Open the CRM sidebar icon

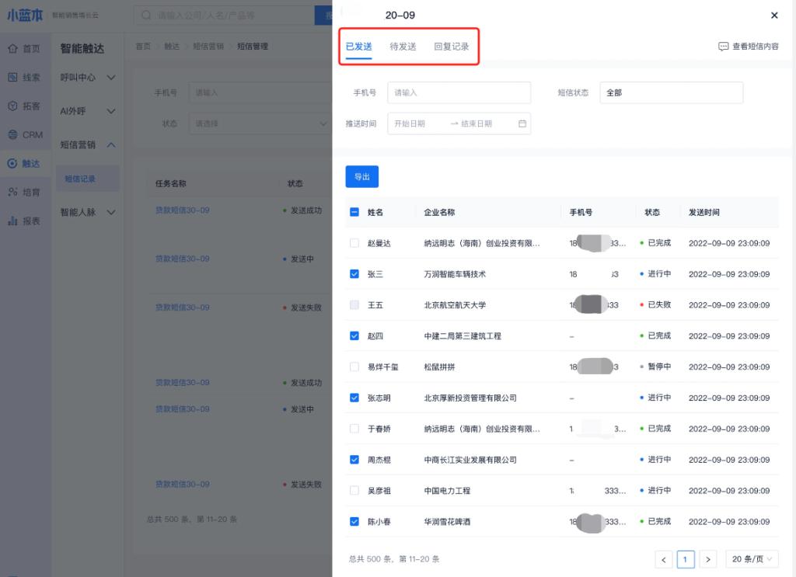click(12, 135)
